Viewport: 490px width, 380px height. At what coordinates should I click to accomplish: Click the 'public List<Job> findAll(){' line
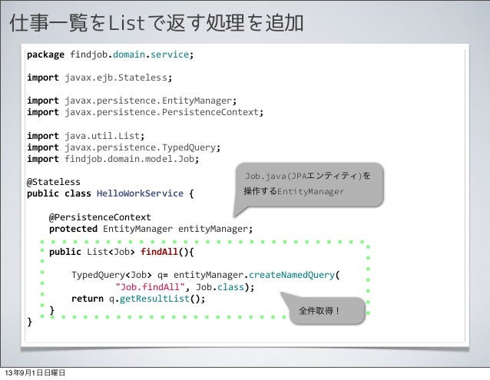click(x=121, y=252)
